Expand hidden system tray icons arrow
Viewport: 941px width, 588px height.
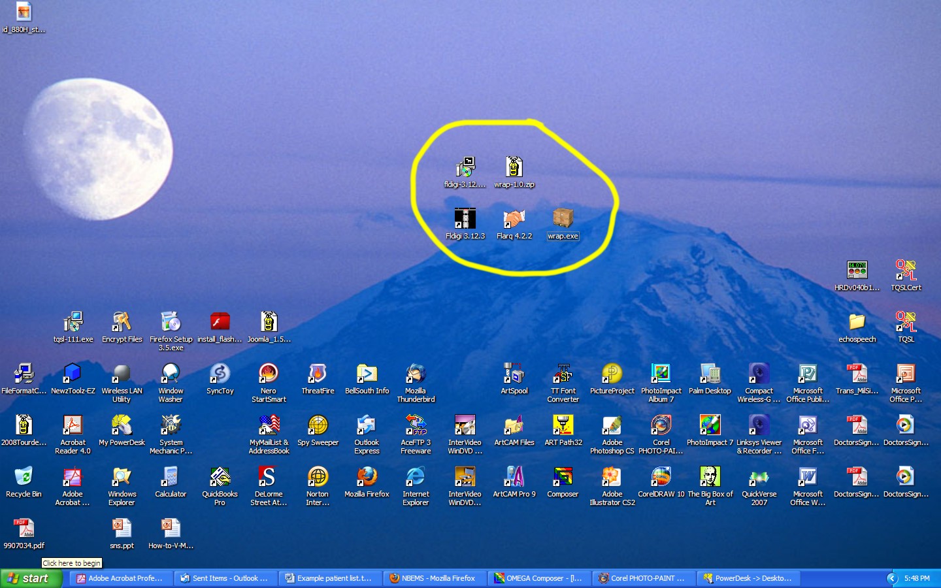point(892,578)
